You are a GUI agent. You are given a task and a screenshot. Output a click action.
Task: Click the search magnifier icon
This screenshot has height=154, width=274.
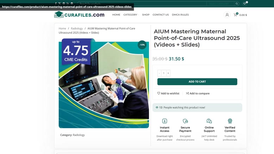(237, 4)
